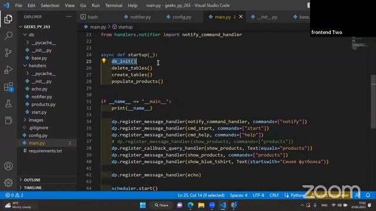Viewport: 376px width, 211px height.
Task: Open the Run menu
Action: [x=95, y=5]
